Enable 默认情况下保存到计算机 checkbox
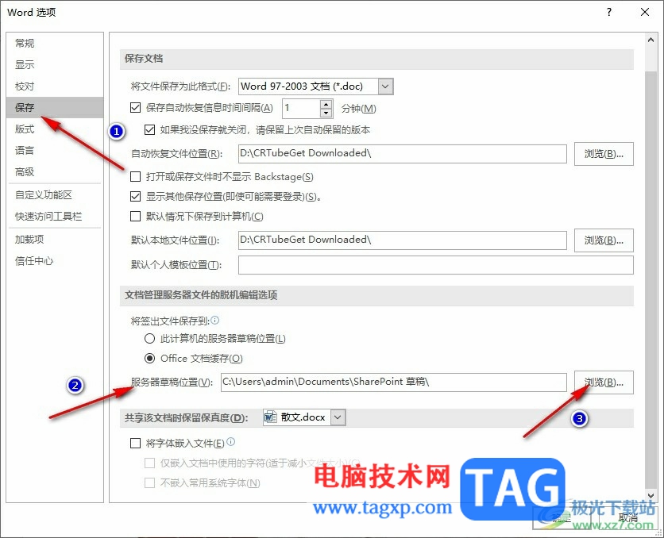 pyautogui.click(x=136, y=216)
